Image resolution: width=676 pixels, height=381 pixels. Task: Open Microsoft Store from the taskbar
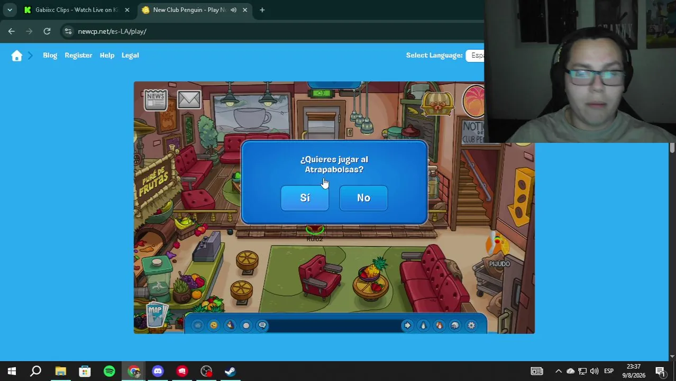[x=85, y=371]
